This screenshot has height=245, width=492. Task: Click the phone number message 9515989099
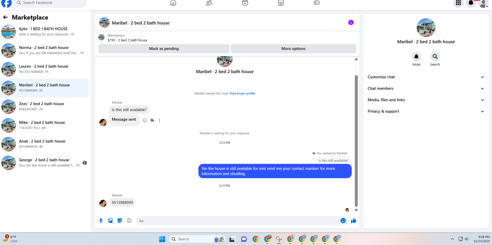[122, 203]
